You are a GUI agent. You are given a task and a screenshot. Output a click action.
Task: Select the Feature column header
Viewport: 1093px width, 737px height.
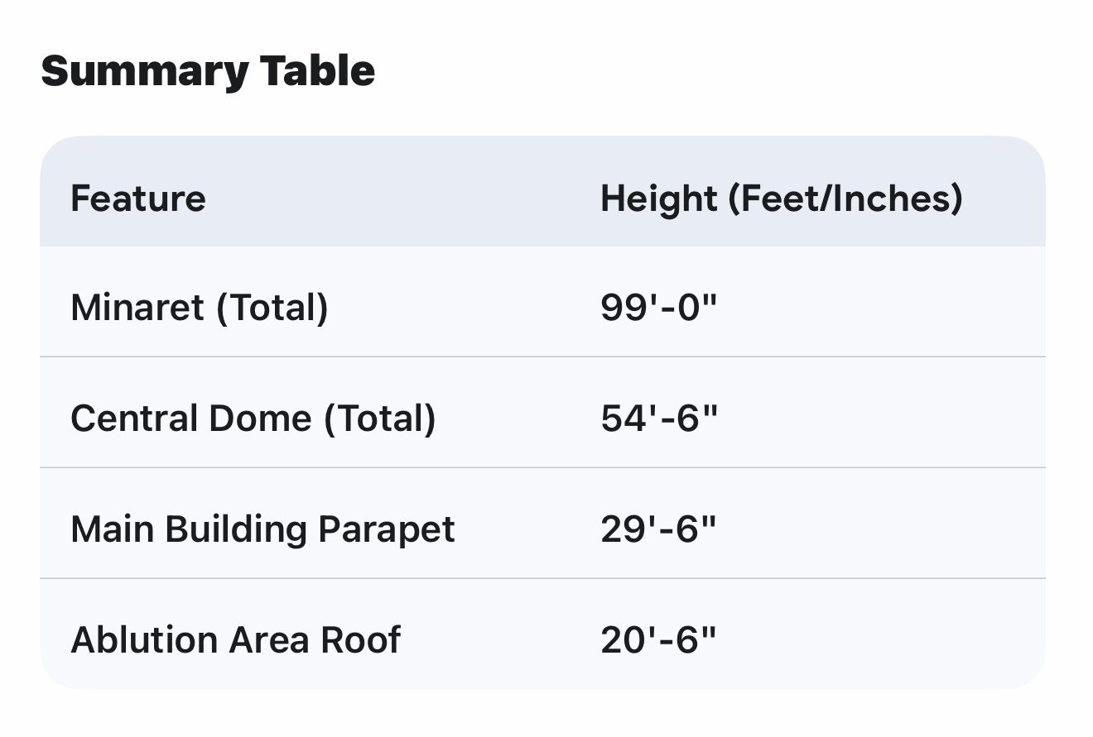[138, 199]
